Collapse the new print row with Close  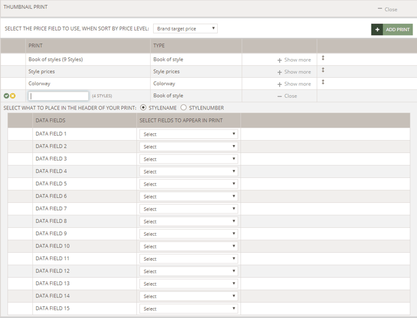(x=287, y=96)
